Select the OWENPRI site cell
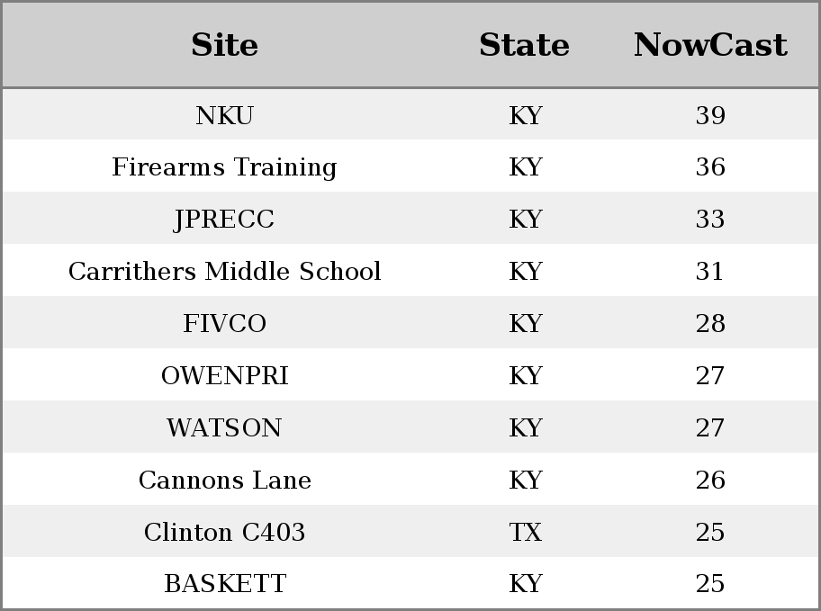This screenshot has height=611, width=821. click(224, 375)
